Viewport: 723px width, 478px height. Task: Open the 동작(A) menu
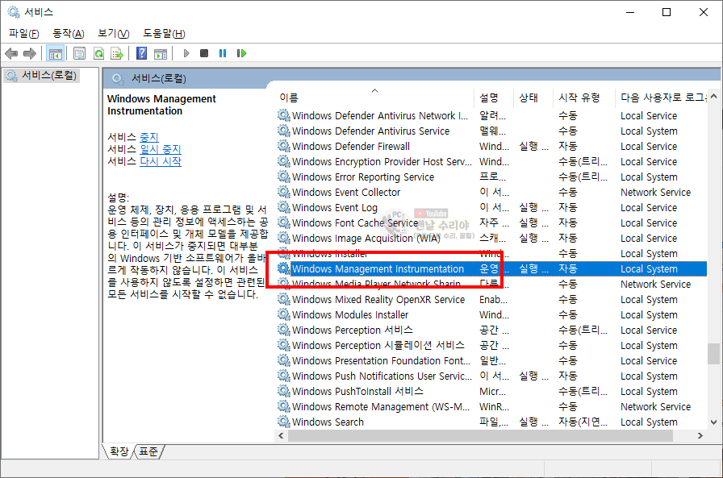tap(69, 33)
